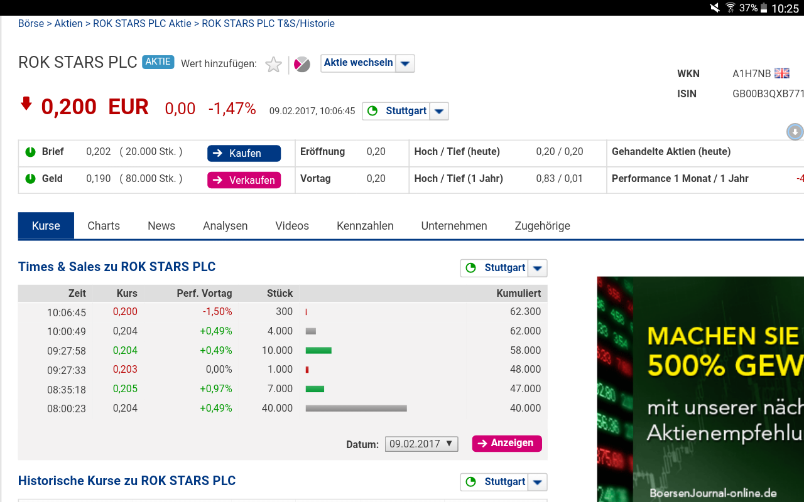Click the 08:00:23 trade time row
This screenshot has width=804, height=502.
click(283, 409)
